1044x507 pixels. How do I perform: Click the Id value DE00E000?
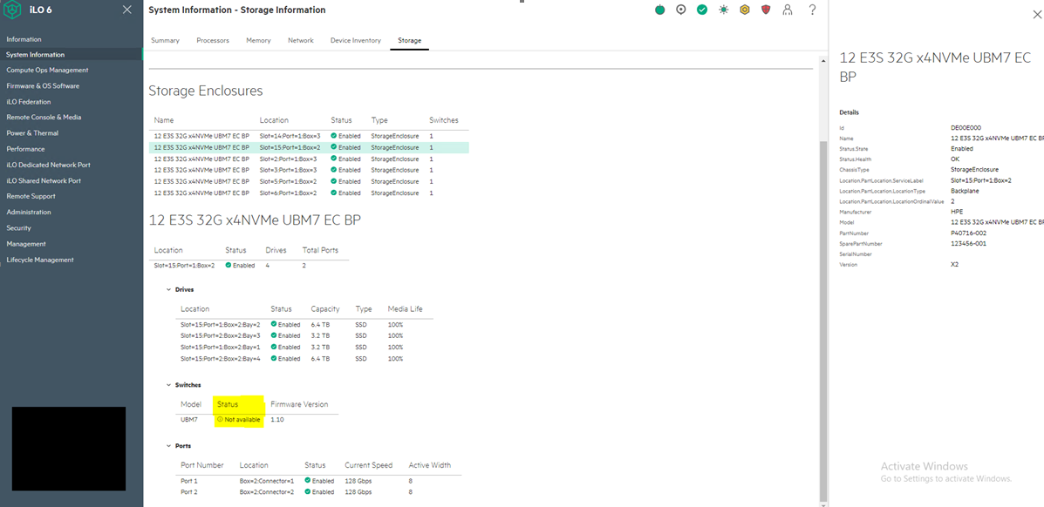coord(966,128)
